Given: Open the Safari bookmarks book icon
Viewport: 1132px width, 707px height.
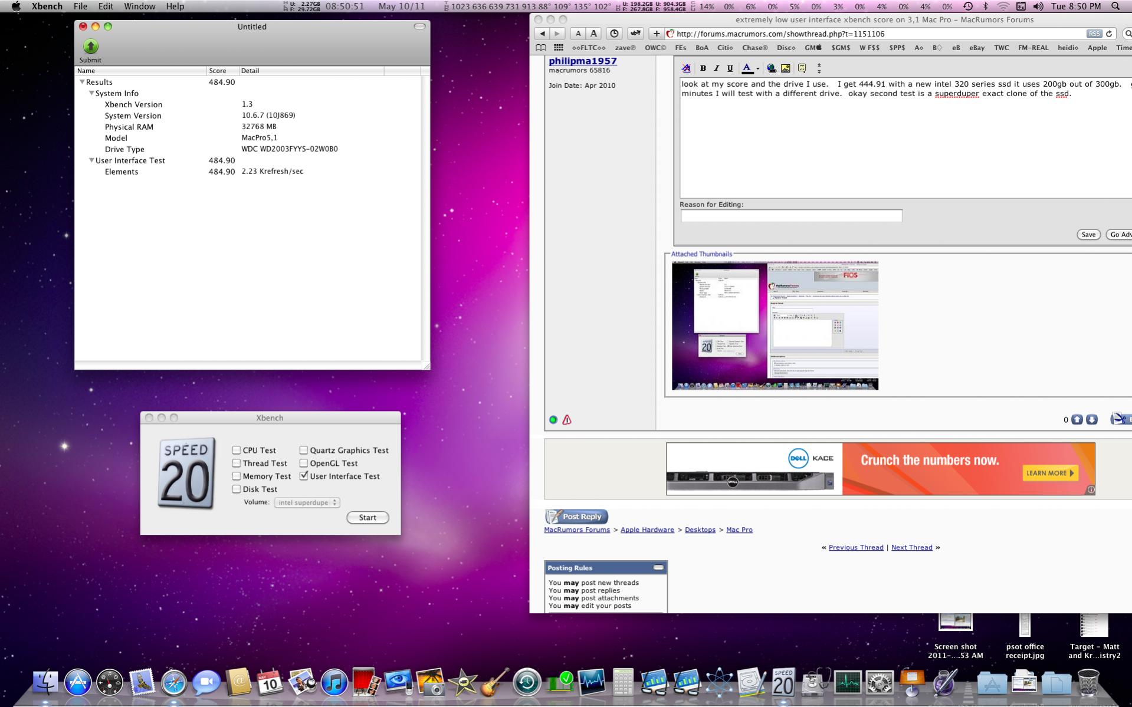Looking at the screenshot, I should 540,48.
